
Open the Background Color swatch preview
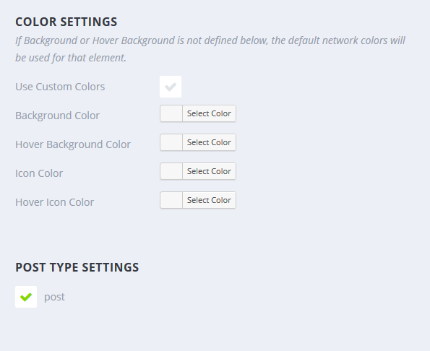pyautogui.click(x=171, y=113)
